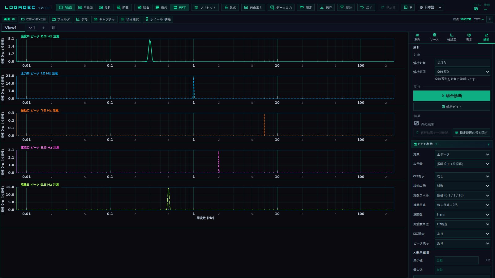Image resolution: width=495 pixels, height=278 pixels.
Task: Load the デモ demo data
Action: [82, 19]
